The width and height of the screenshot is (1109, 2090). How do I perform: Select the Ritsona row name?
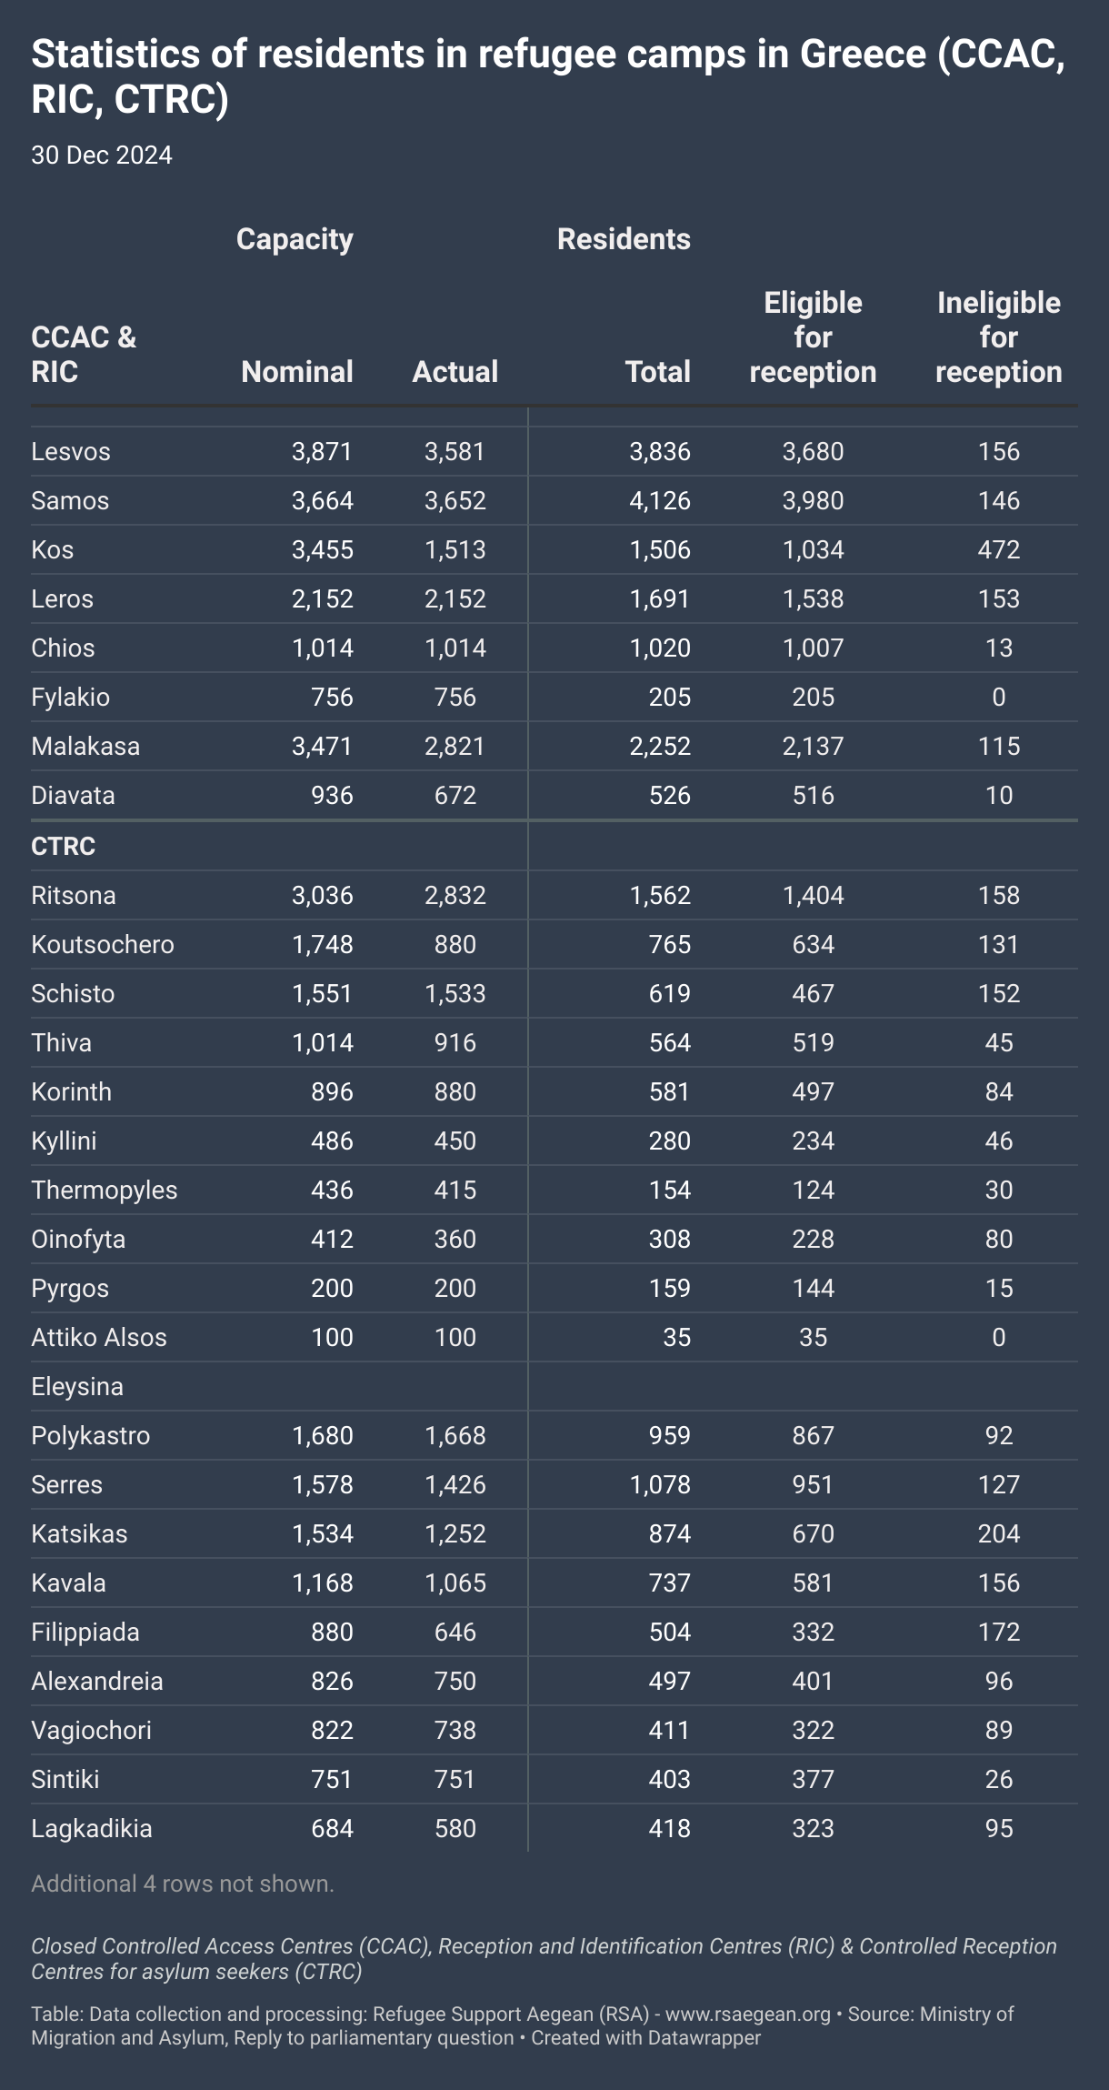tap(74, 895)
